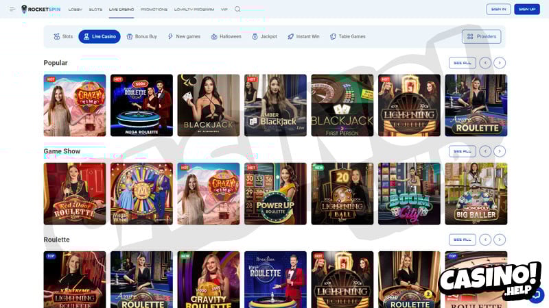This screenshot has height=308, width=549.
Task: Open the hamburger menu icon
Action: [12, 9]
